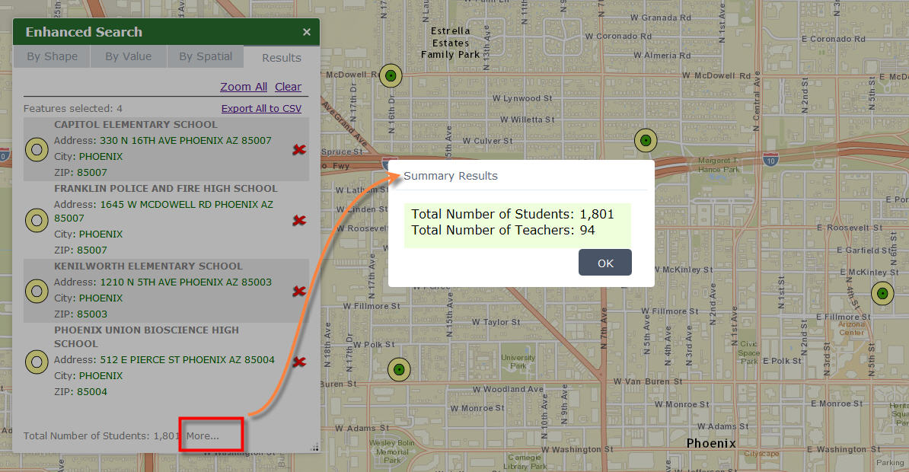Viewport: 909px width, 472px height.
Task: Select CAPITOL ELEMENTARY SCHOOL result title
Action: tap(136, 124)
